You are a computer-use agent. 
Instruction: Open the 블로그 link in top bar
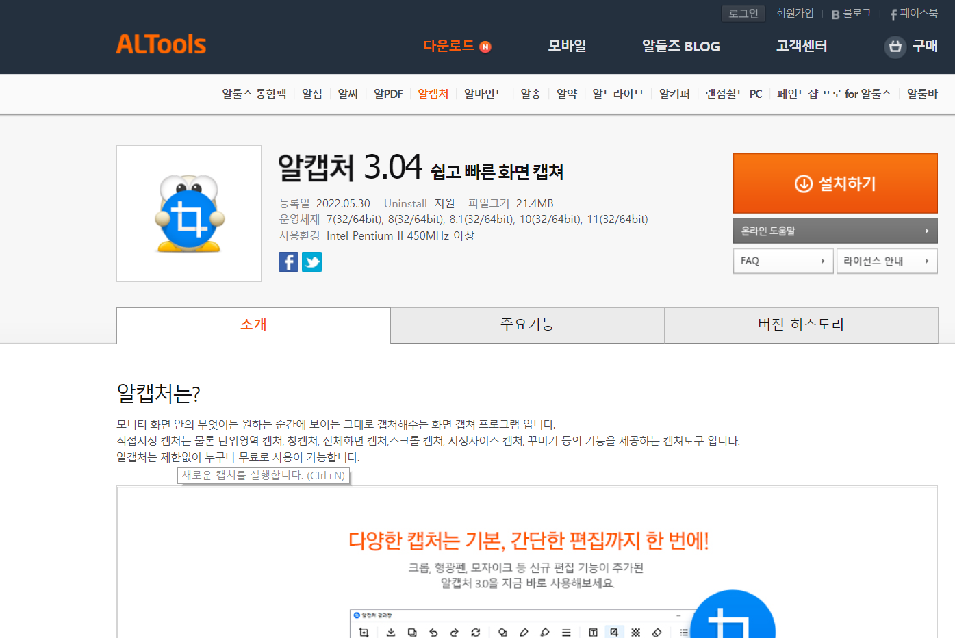pos(856,13)
